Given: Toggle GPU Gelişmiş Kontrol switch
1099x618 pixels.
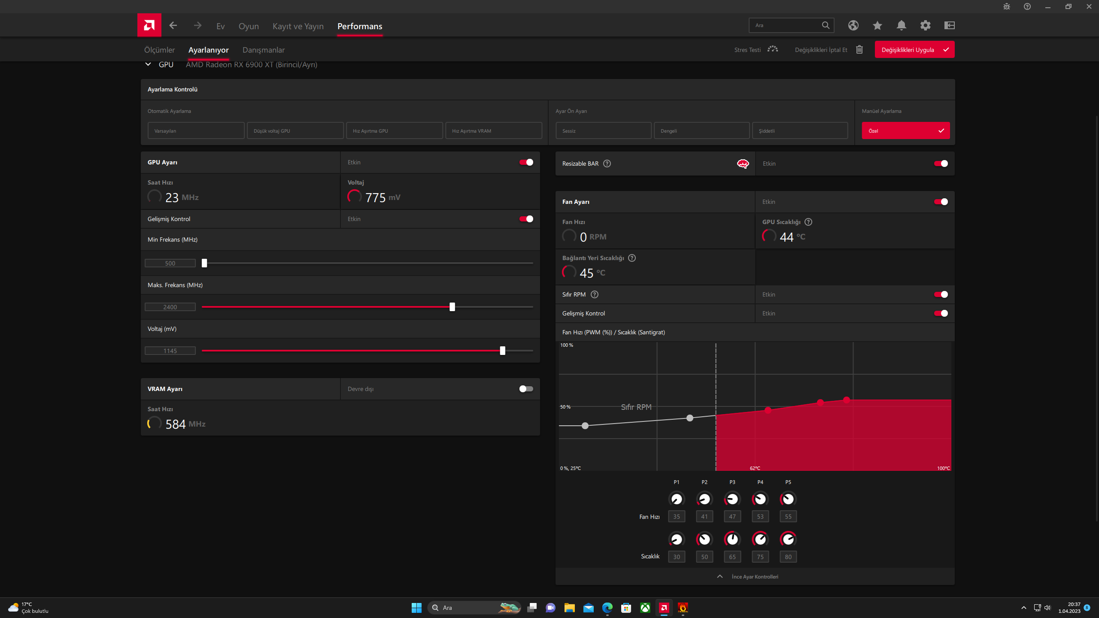Looking at the screenshot, I should click(x=526, y=219).
